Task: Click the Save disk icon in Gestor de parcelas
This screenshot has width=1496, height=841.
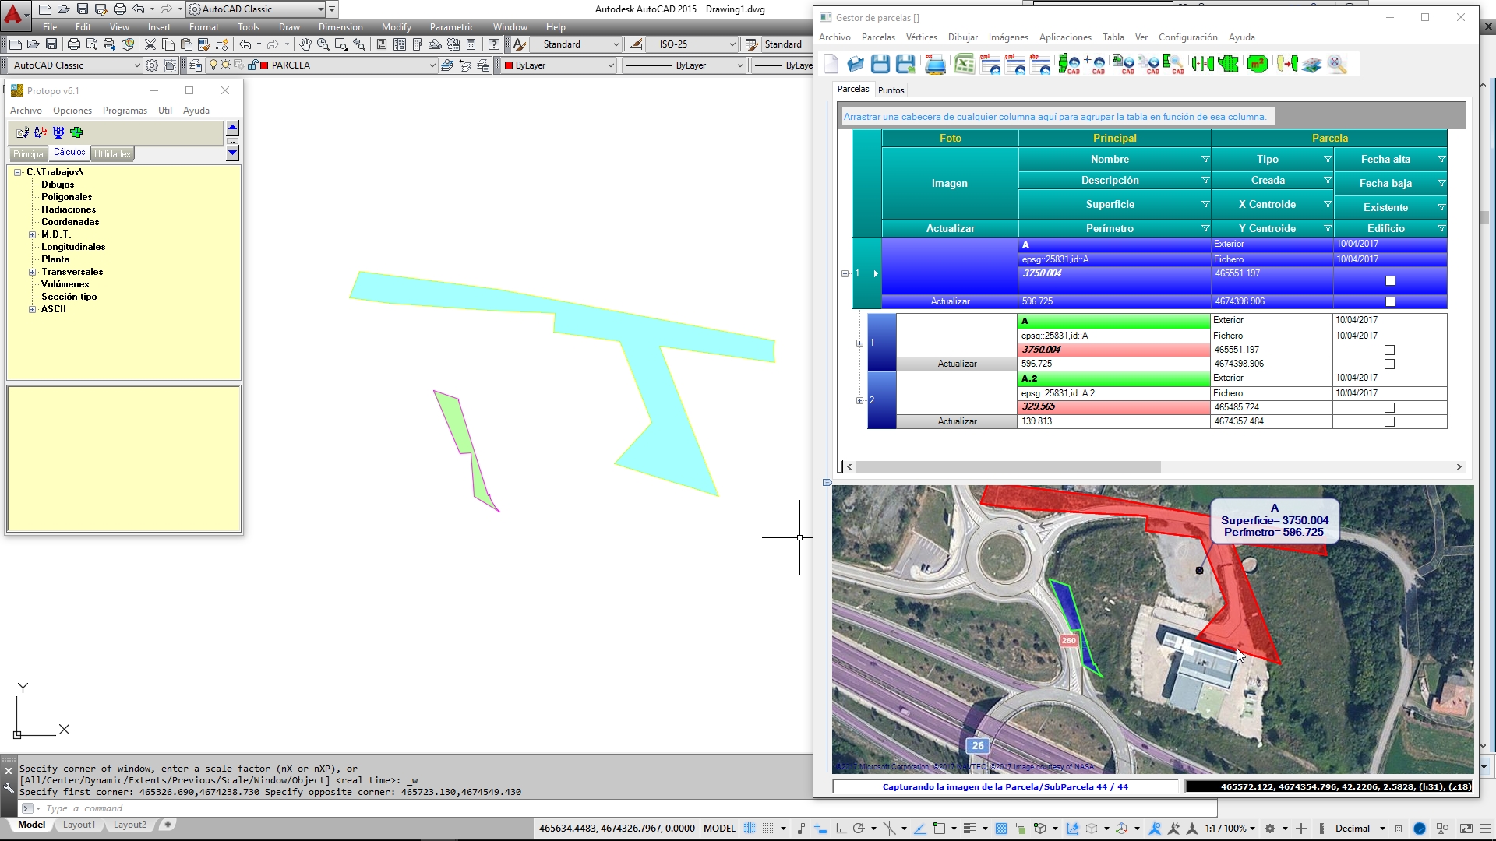Action: click(x=880, y=65)
